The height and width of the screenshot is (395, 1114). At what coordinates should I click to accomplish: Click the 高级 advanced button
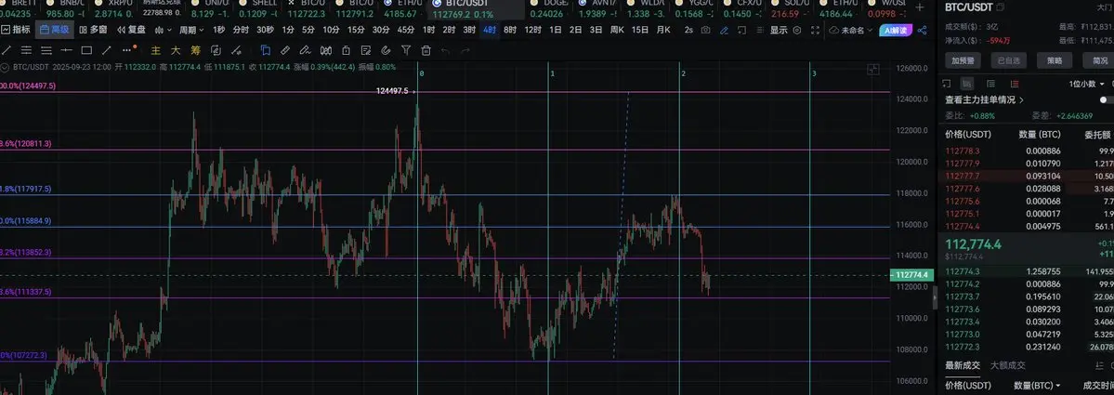[55, 30]
